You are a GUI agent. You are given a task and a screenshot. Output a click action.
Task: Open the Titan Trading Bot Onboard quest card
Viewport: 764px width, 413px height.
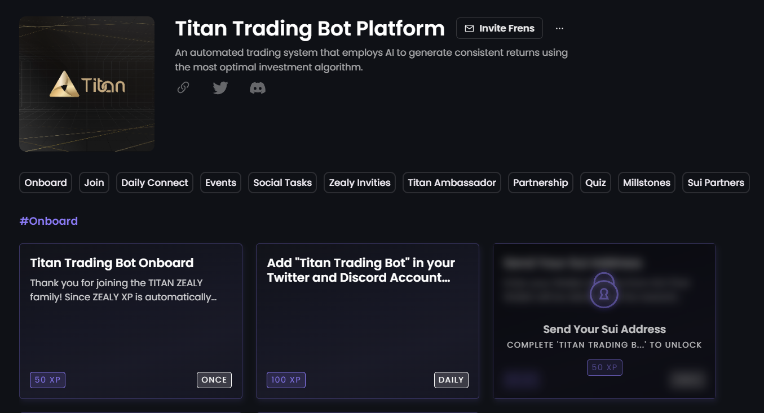[131, 320]
